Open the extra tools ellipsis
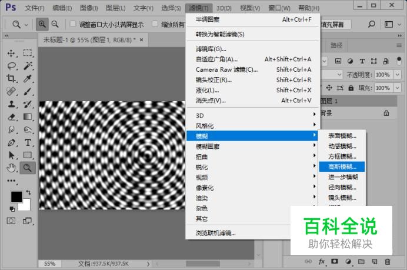Viewport: 407px width, 270px height. [11, 181]
